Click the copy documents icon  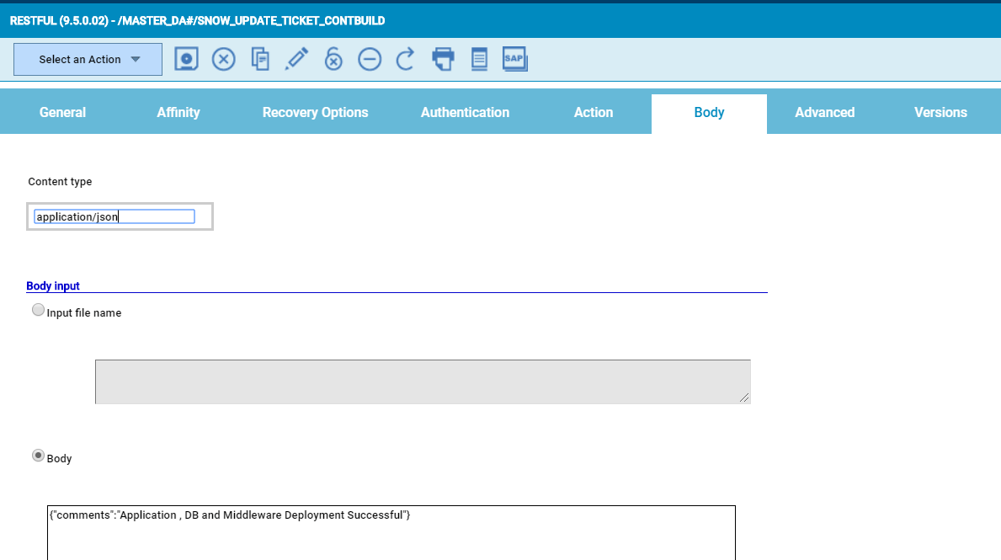pos(261,59)
